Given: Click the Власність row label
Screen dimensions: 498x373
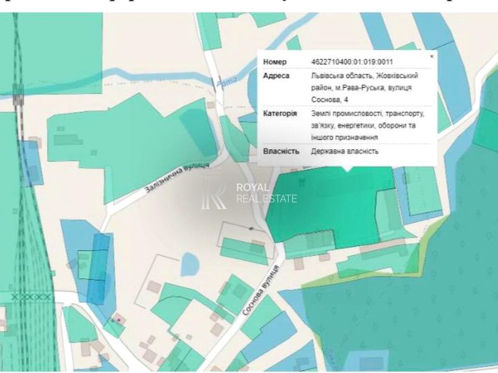Looking at the screenshot, I should [x=281, y=151].
